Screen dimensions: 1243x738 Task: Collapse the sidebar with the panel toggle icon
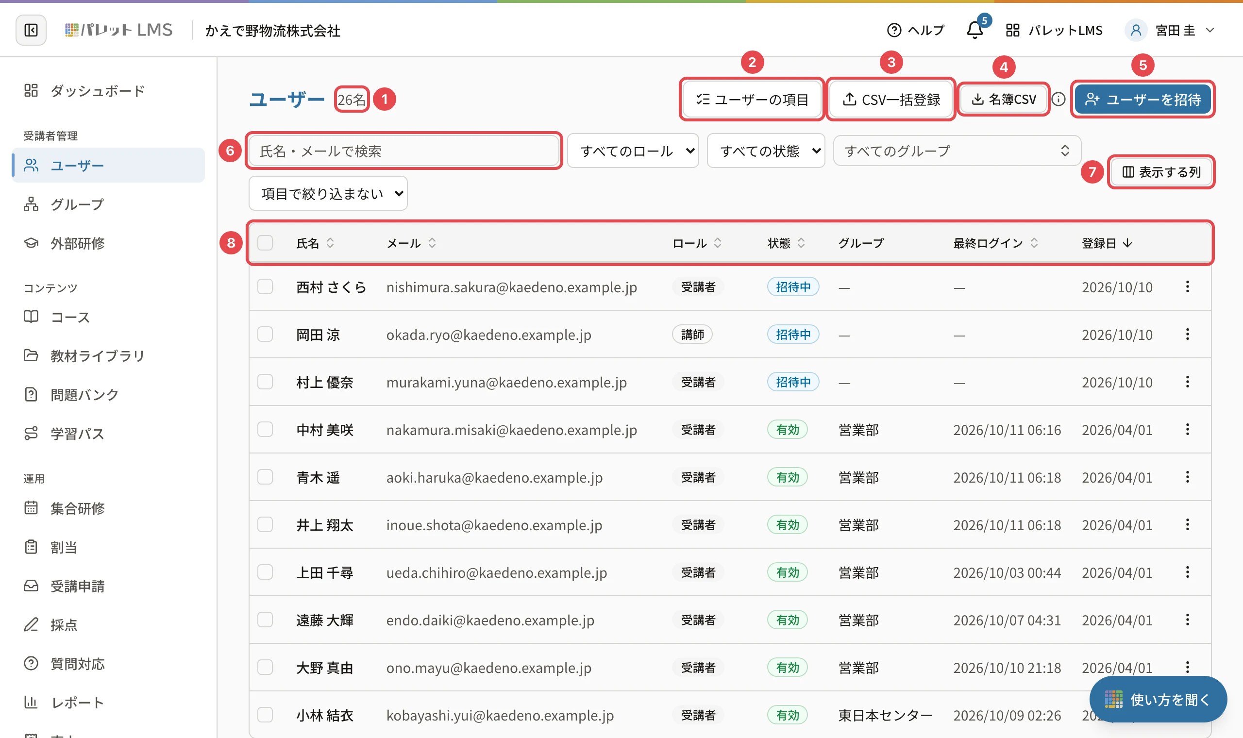tap(31, 30)
